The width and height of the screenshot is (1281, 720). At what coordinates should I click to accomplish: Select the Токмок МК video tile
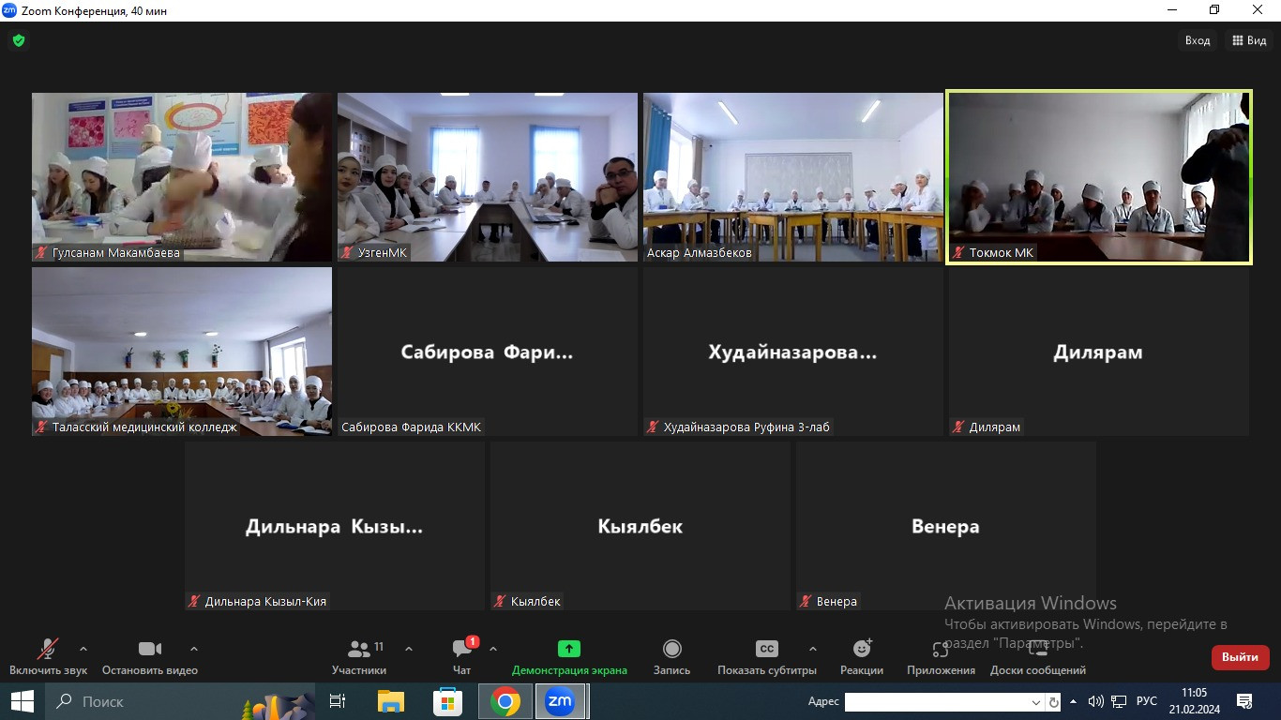click(1098, 177)
